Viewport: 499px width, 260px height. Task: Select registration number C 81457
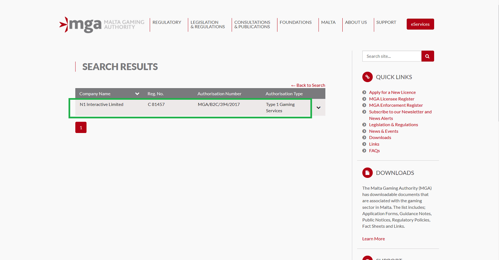point(156,104)
